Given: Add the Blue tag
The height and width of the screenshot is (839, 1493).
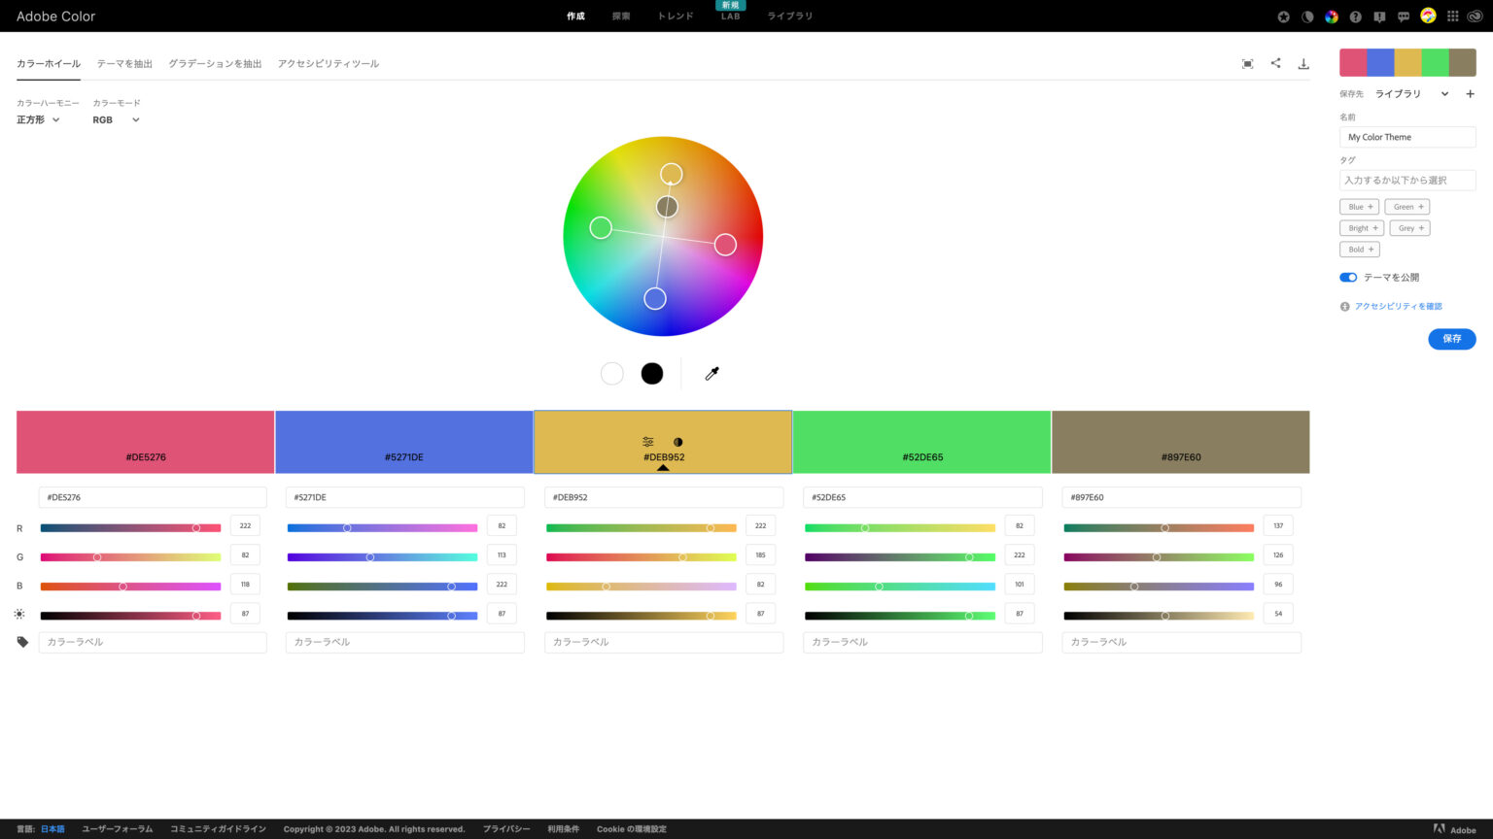Looking at the screenshot, I should (1360, 207).
